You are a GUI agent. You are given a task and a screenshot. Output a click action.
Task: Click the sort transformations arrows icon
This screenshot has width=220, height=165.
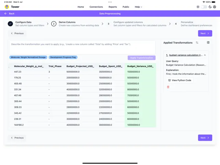(x=197, y=43)
